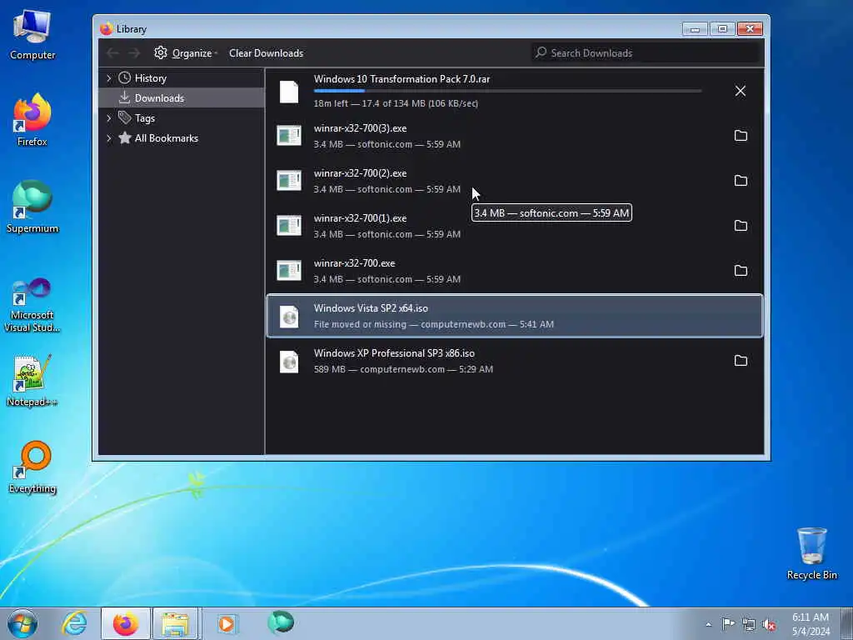This screenshot has width=853, height=640.
Task: Open containing folder for winrar-x32-700(1).exe
Action: pos(741,226)
